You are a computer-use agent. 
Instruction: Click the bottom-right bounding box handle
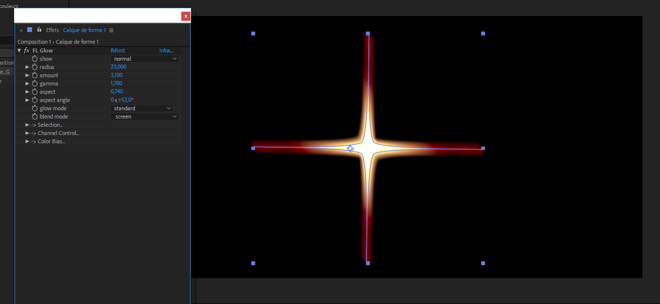point(483,263)
